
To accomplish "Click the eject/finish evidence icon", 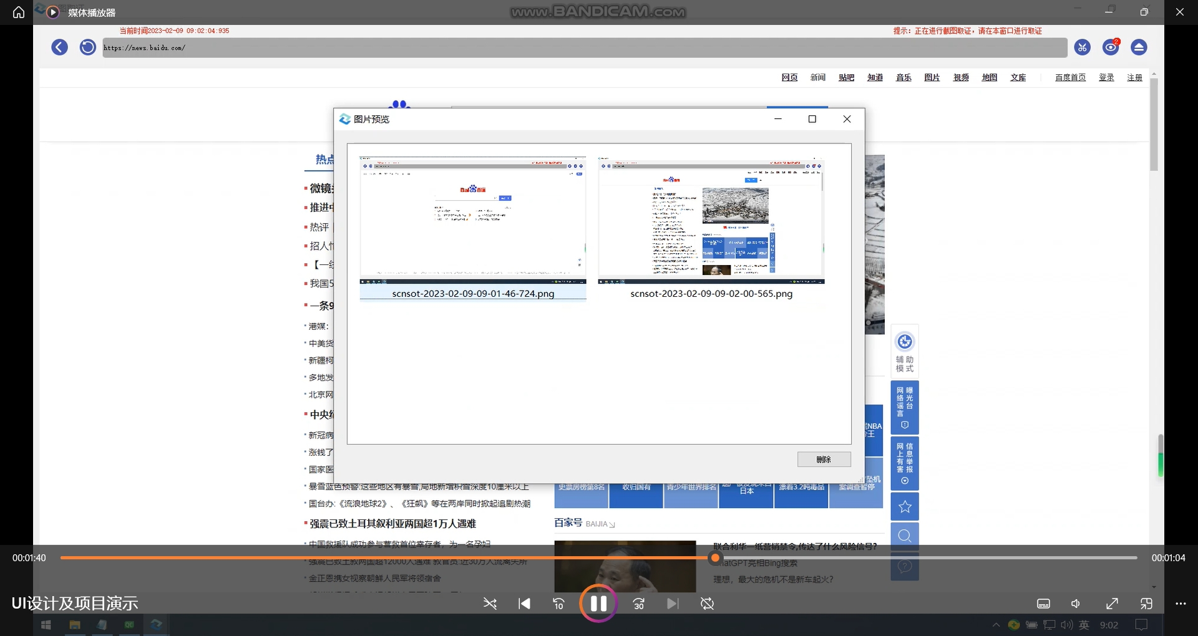I will [x=1139, y=47].
